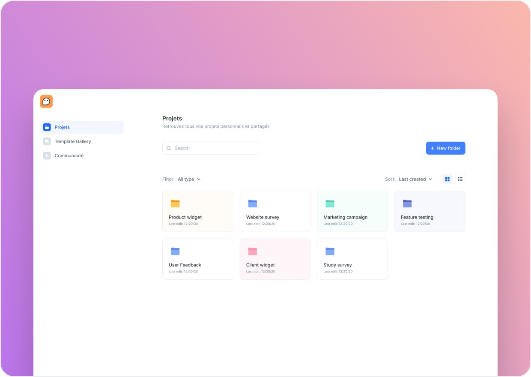The height and width of the screenshot is (377, 531).
Task: Click the Projets page heading
Action: 172,118
